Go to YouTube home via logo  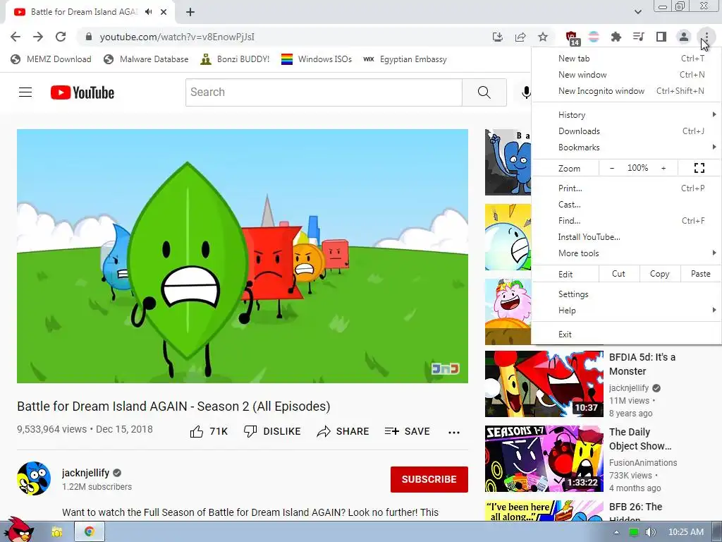coord(82,92)
